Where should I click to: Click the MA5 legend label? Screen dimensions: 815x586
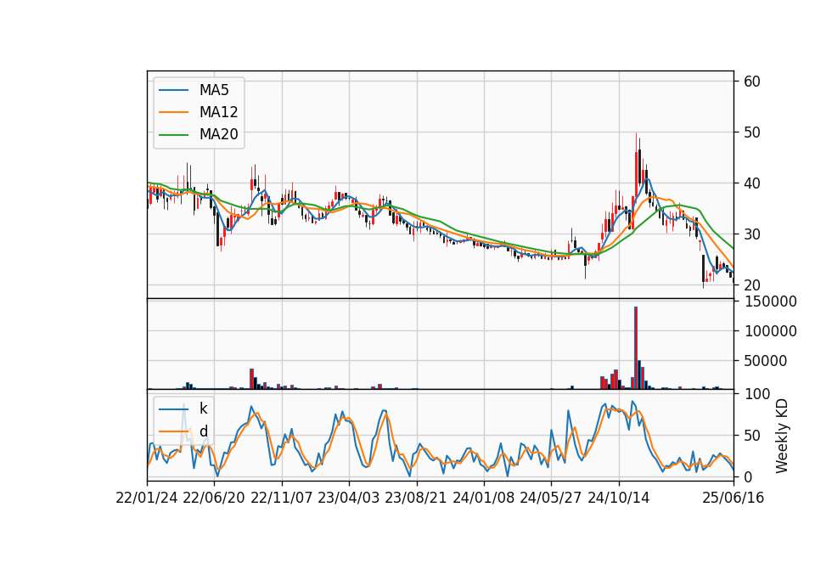click(x=214, y=90)
